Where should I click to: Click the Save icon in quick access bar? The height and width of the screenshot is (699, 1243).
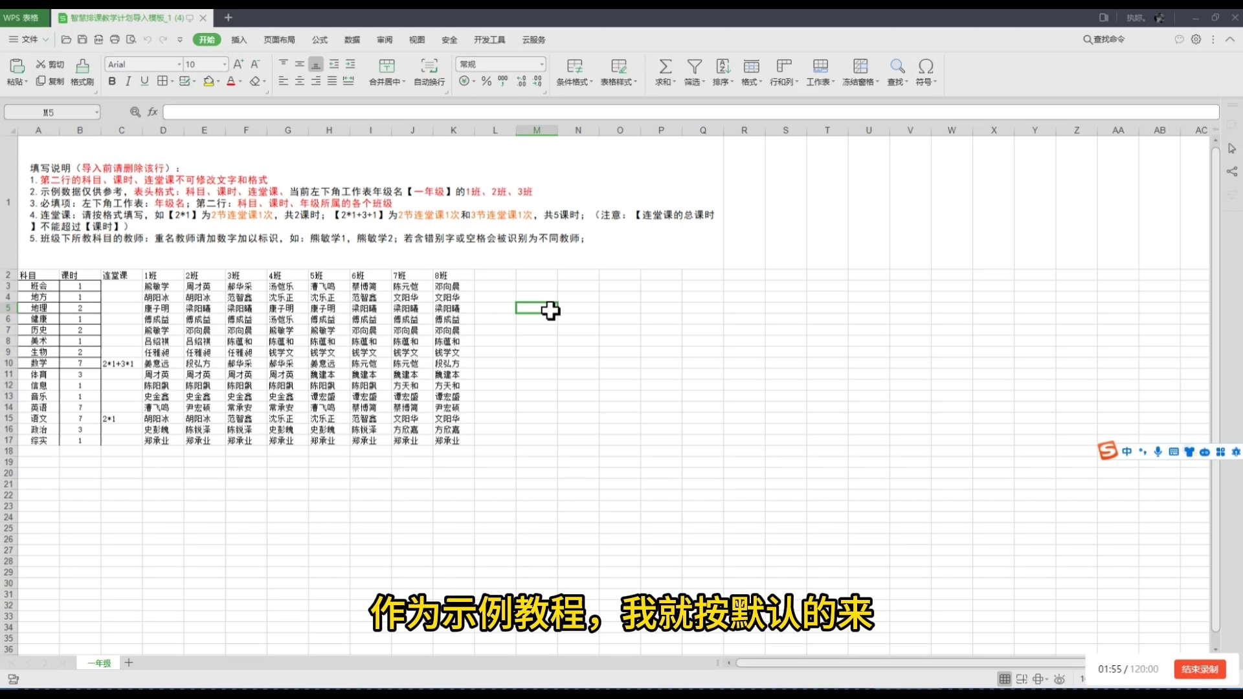pos(82,39)
